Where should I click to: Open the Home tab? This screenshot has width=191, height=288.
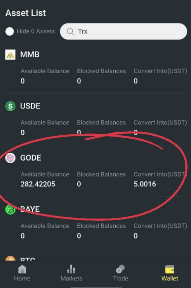tap(22, 273)
